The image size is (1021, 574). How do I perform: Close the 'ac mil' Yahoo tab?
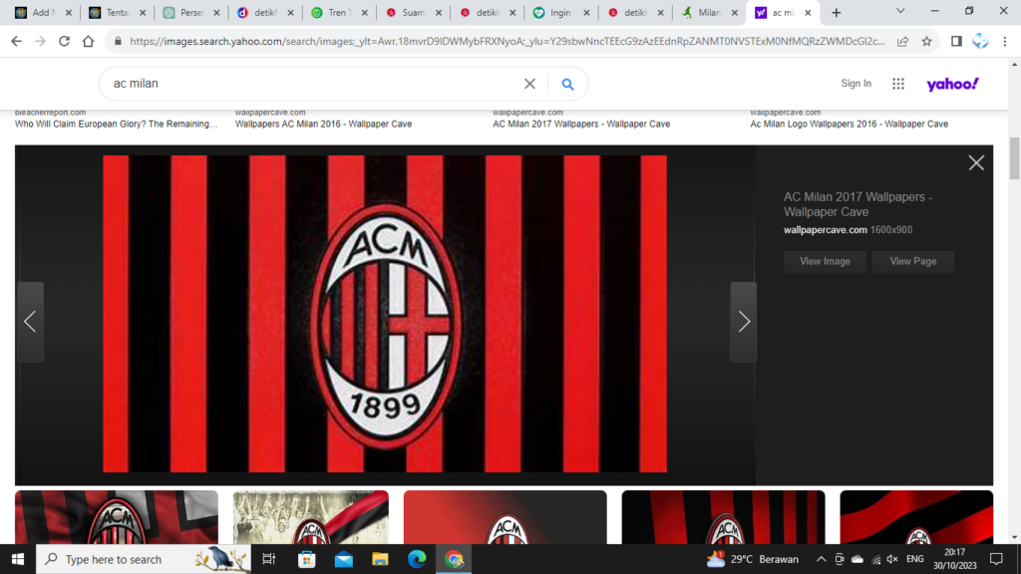[808, 12]
